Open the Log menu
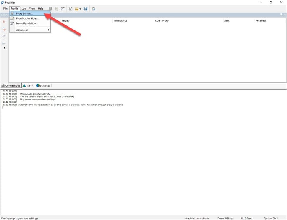Image resolution: width=287 pixels, height=220 pixels. pyautogui.click(x=24, y=9)
